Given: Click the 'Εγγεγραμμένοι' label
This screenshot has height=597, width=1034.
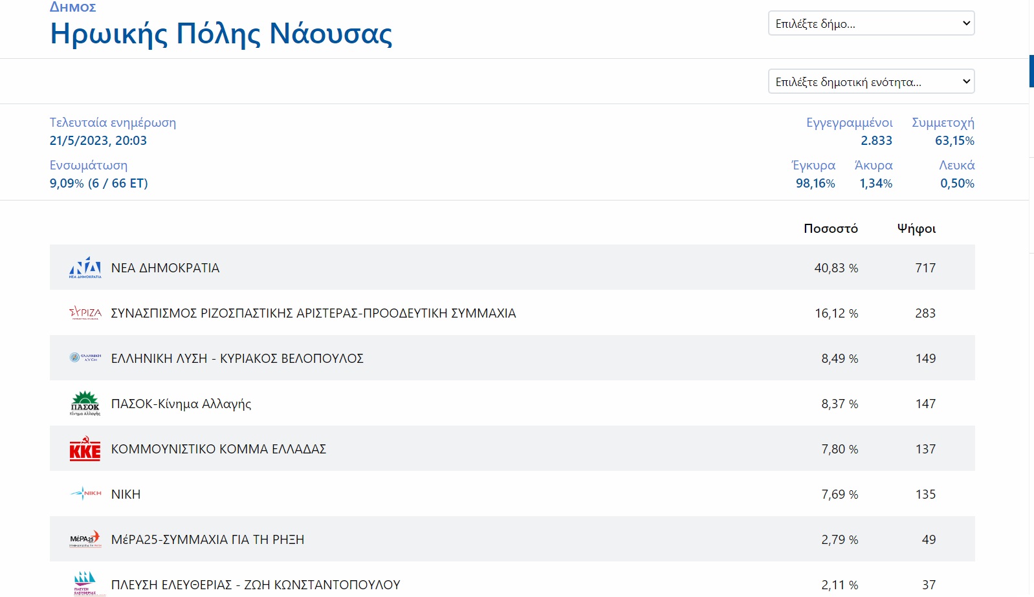Looking at the screenshot, I should tap(849, 123).
